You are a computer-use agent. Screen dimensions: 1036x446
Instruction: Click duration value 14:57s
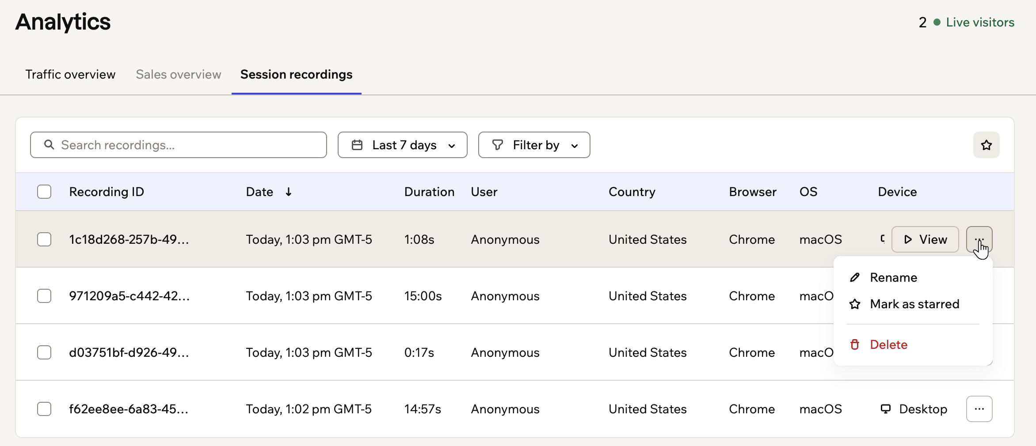coord(423,409)
